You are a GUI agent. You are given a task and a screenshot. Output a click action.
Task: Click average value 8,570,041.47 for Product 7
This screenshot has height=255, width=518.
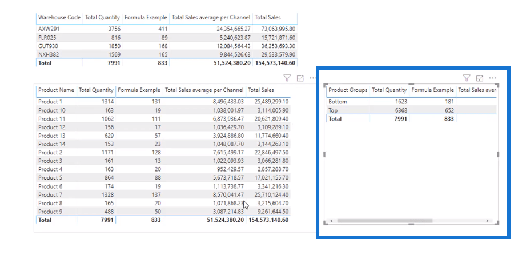pyautogui.click(x=228, y=194)
